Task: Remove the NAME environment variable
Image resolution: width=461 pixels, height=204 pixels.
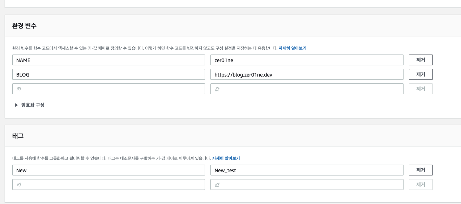Action: (421, 60)
